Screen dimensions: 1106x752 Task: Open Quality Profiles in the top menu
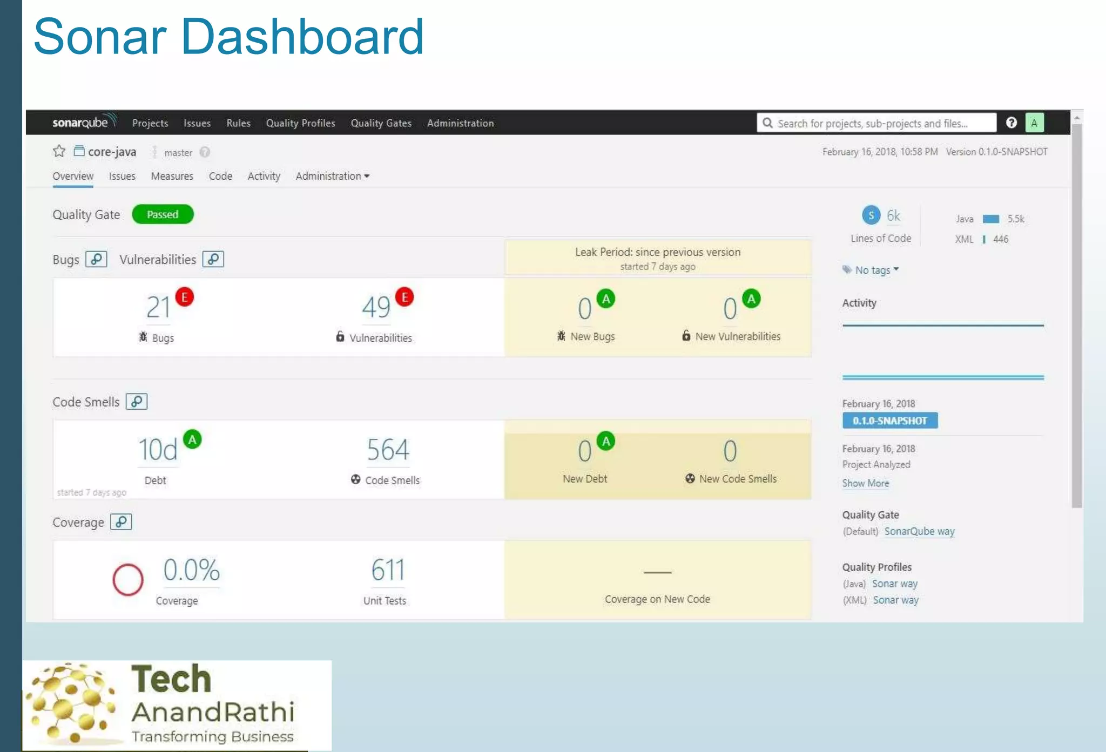(x=300, y=123)
